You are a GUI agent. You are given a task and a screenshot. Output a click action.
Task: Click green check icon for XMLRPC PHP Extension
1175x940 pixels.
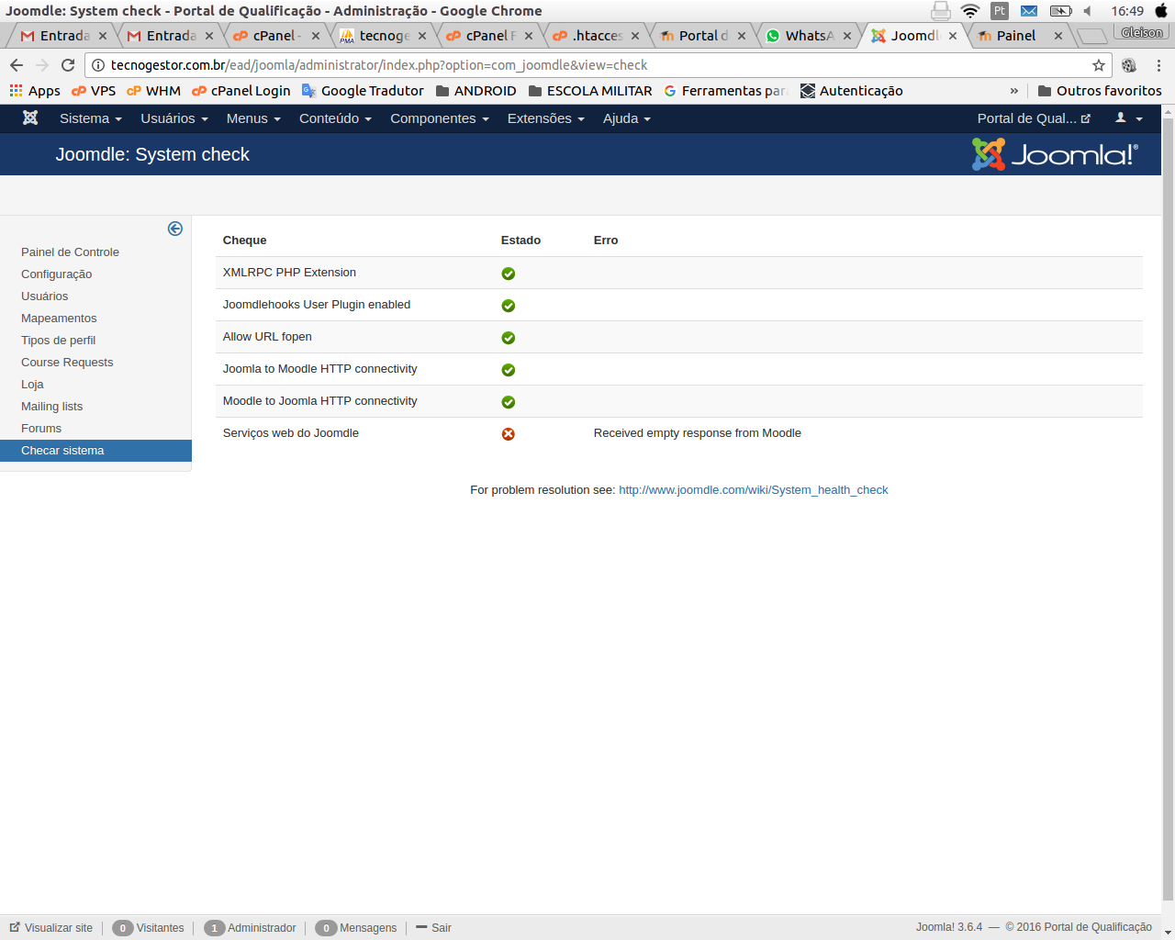tap(508, 274)
